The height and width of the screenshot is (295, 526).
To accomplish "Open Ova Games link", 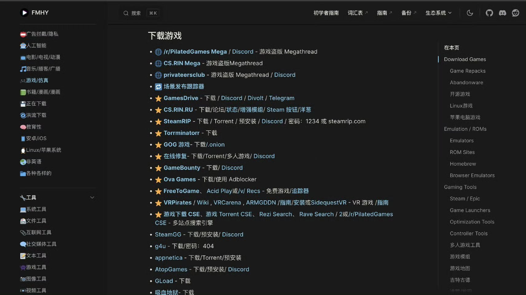I will click(x=179, y=179).
